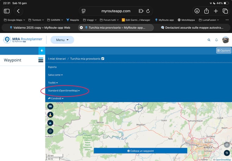Open the main Menu dropdown button
The width and height of the screenshot is (232, 161).
pos(62,40)
